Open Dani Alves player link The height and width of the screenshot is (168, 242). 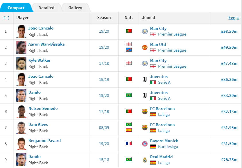click(38, 124)
